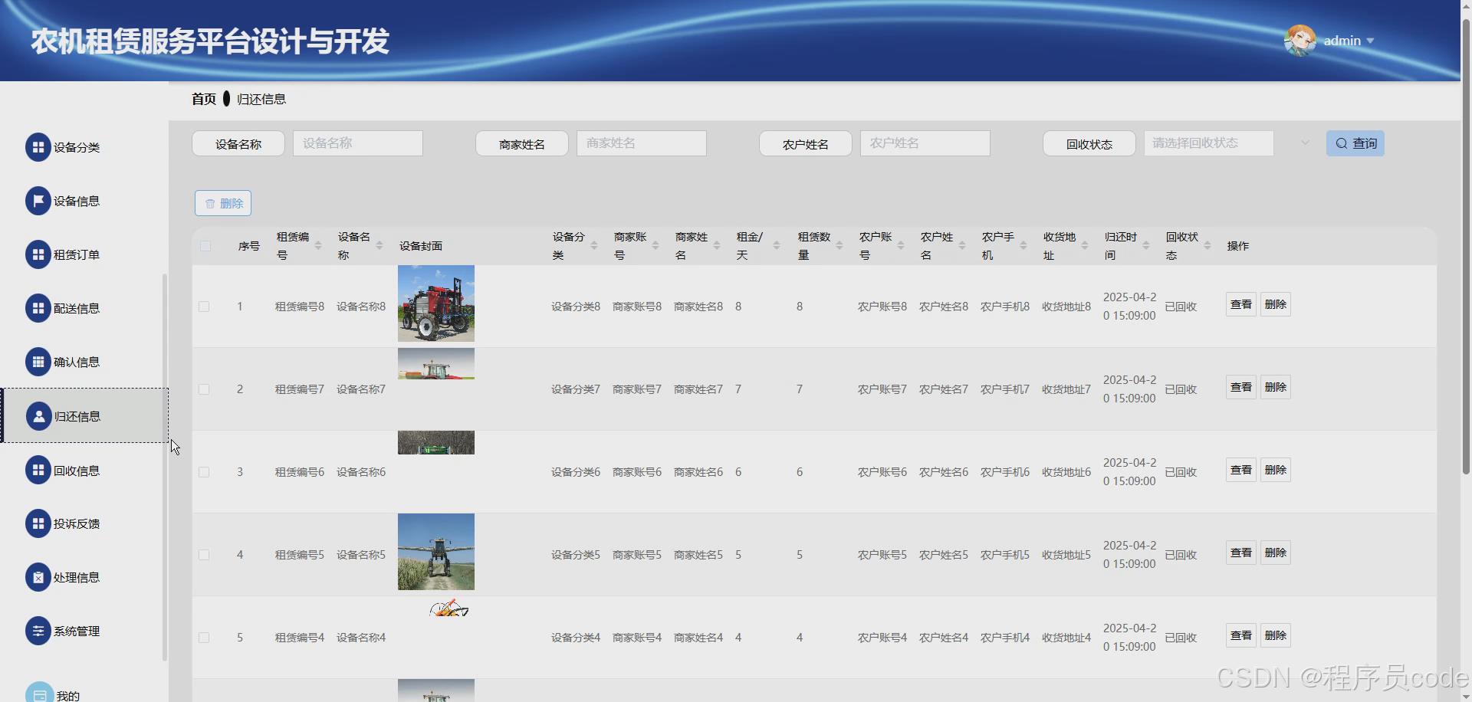The height and width of the screenshot is (702, 1472).
Task: Click the 设备信息 flag icon
Action: 38,201
